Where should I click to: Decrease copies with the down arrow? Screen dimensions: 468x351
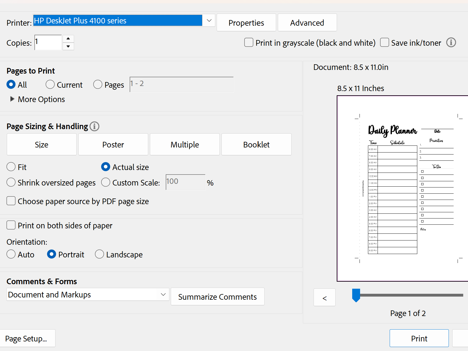tap(68, 46)
